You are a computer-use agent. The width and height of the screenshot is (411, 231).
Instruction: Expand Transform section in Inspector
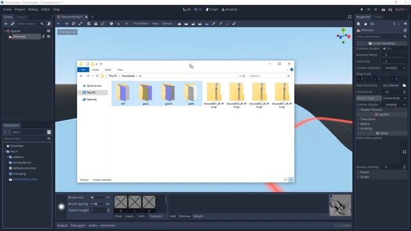(381, 119)
